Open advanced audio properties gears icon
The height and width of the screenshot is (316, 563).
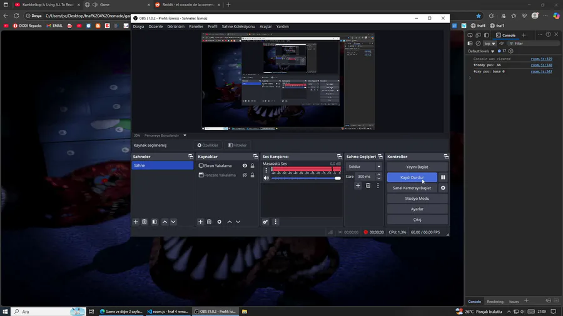(x=265, y=222)
